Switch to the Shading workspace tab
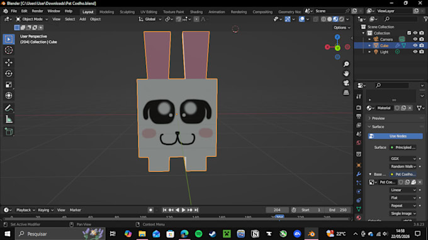This screenshot has height=240, width=428. [196, 12]
